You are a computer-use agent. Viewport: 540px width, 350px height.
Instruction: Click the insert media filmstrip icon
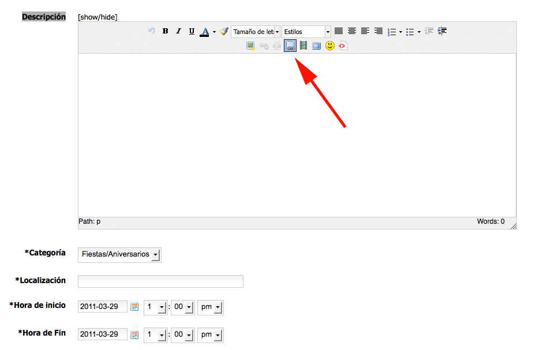[303, 46]
